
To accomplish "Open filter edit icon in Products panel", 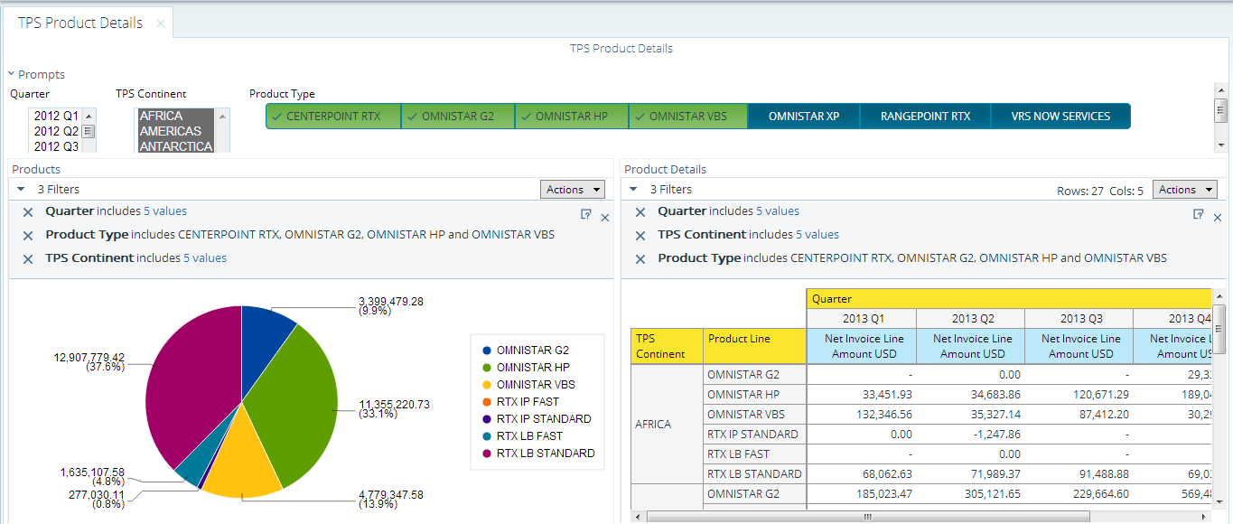I will [586, 214].
